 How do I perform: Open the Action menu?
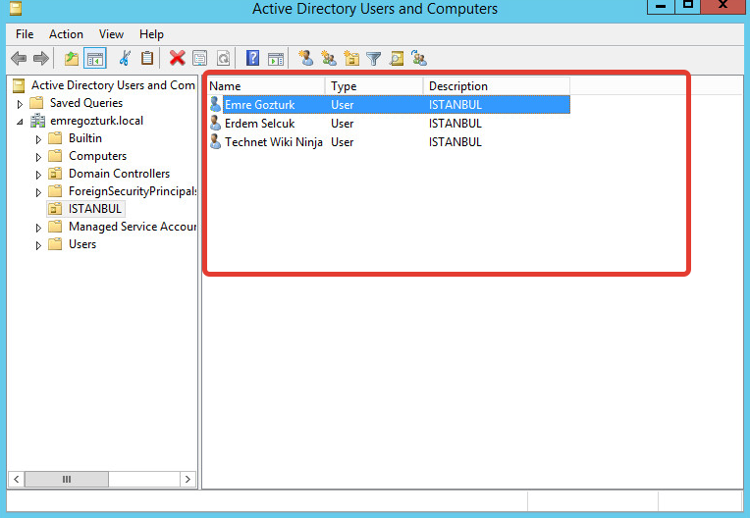coord(66,34)
